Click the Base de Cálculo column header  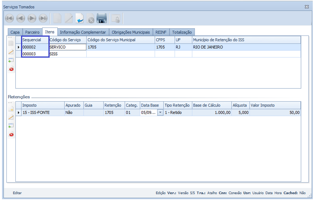pyautogui.click(x=211, y=105)
